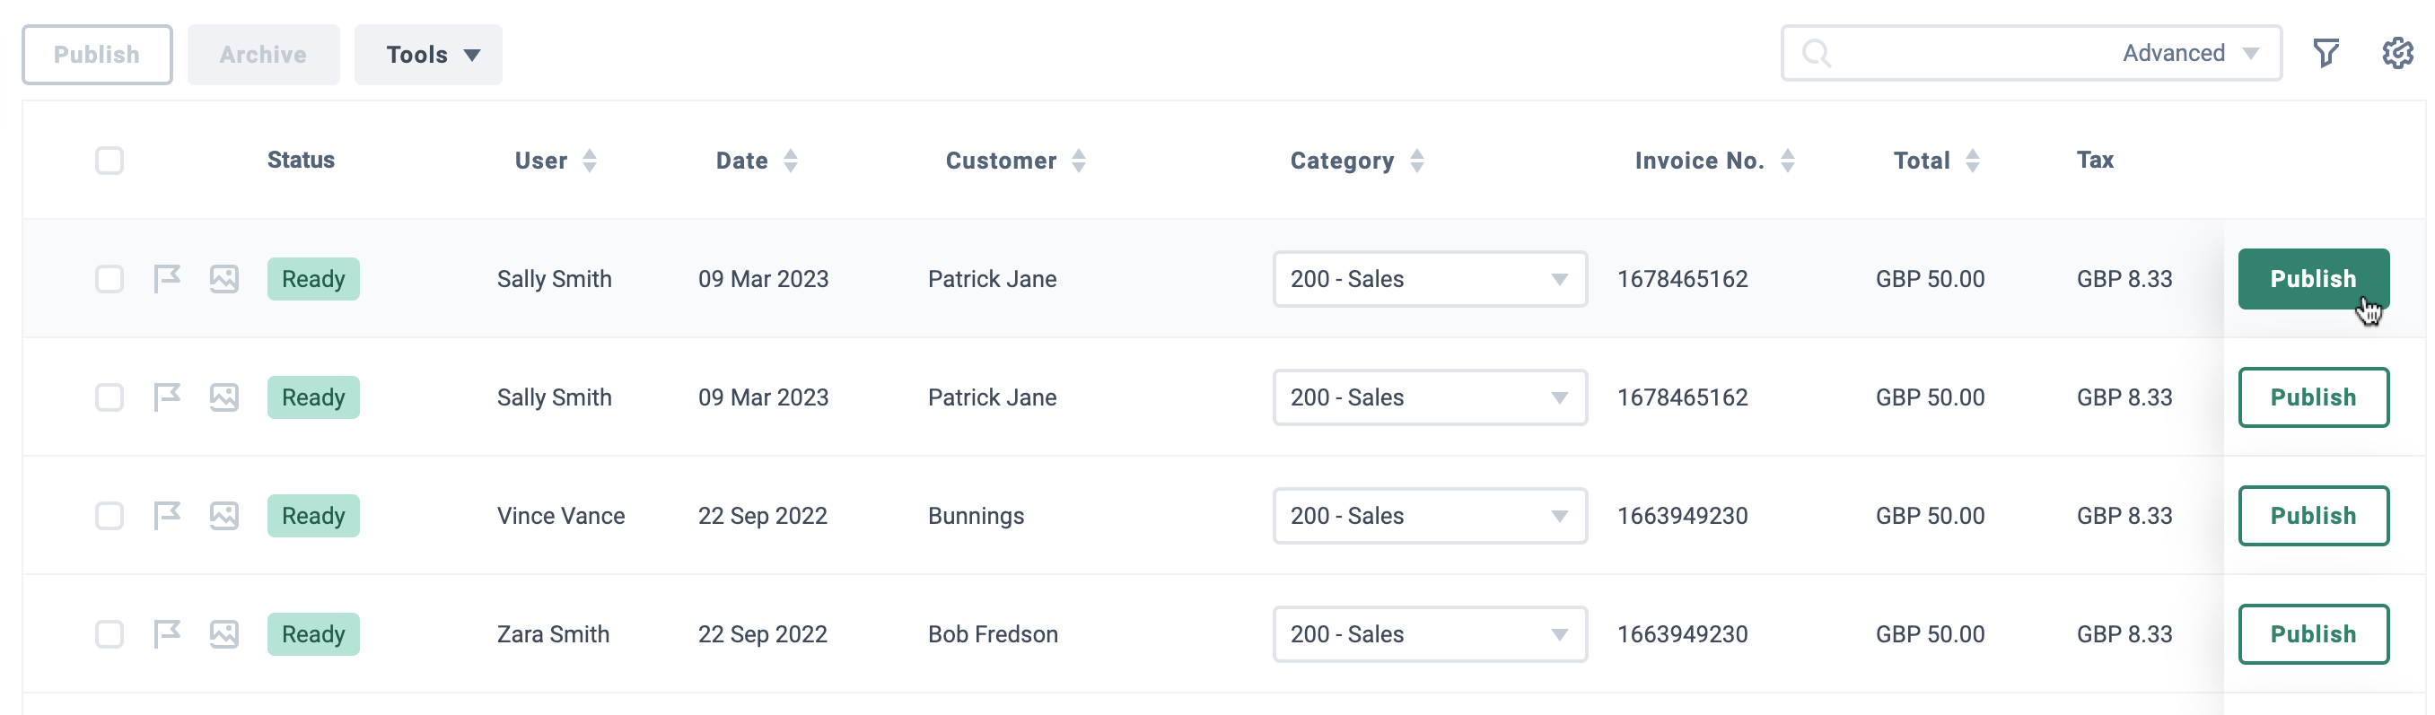The width and height of the screenshot is (2435, 715).
Task: Click the top-left Publish button
Action: 97,55
